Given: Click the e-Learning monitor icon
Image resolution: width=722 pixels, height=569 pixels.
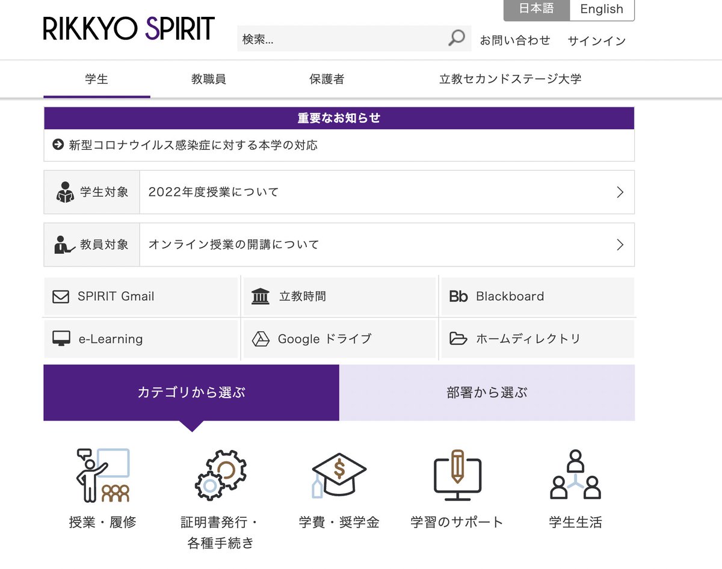Looking at the screenshot, I should 61,339.
